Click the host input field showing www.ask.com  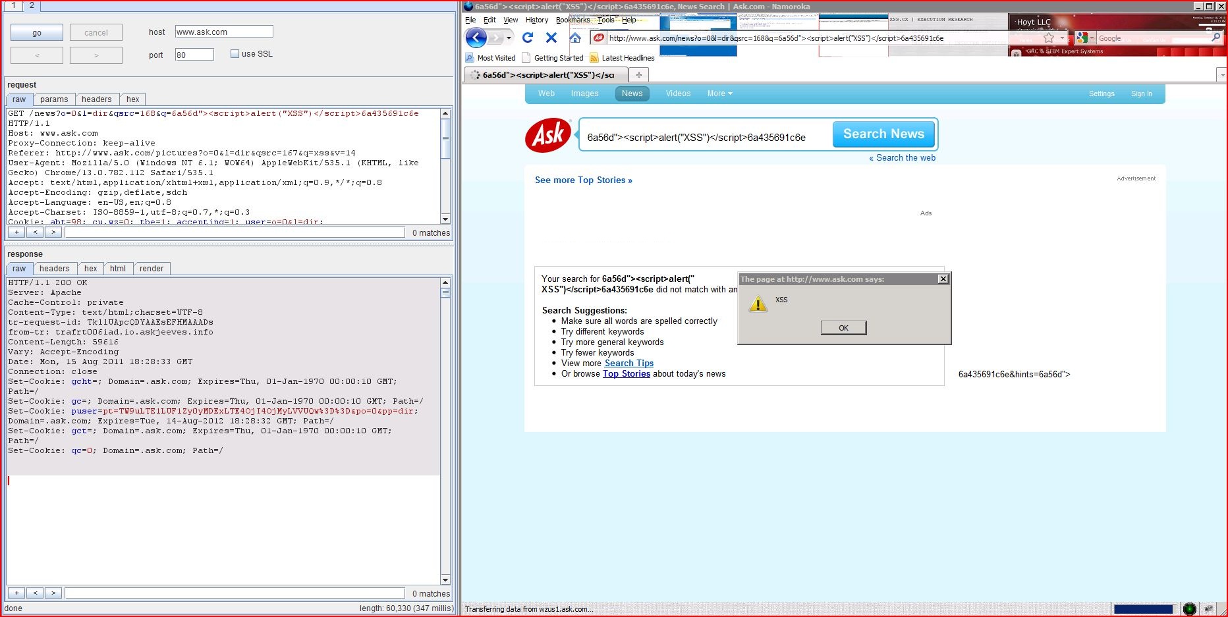coord(224,32)
